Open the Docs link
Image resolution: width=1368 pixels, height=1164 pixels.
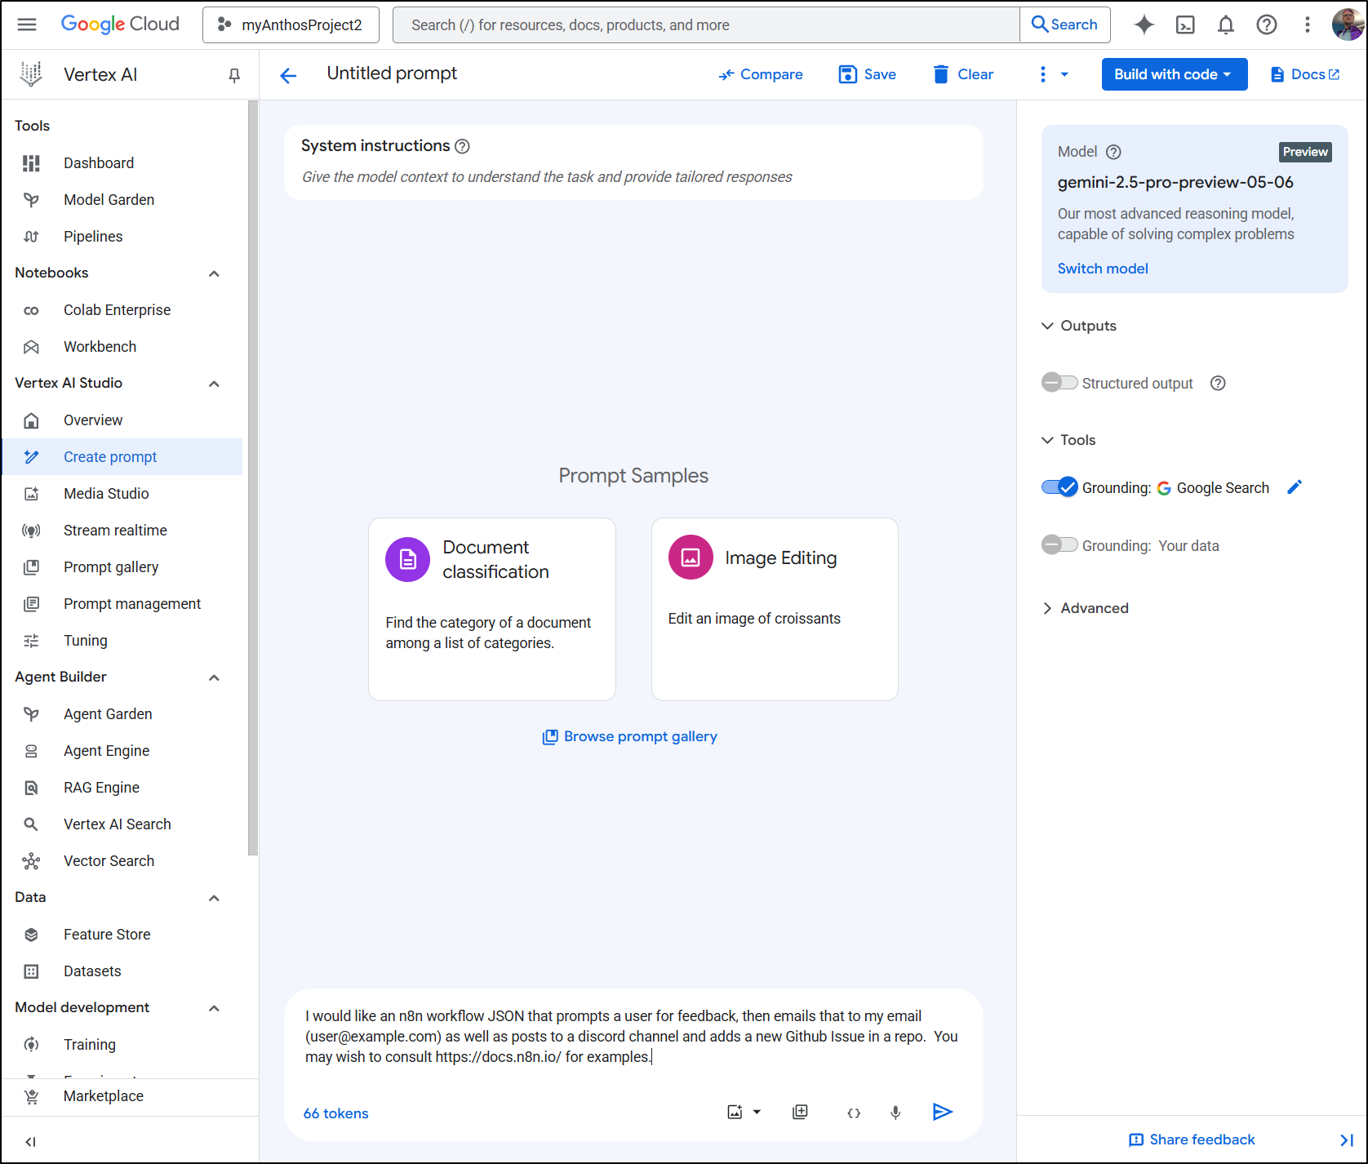point(1305,74)
